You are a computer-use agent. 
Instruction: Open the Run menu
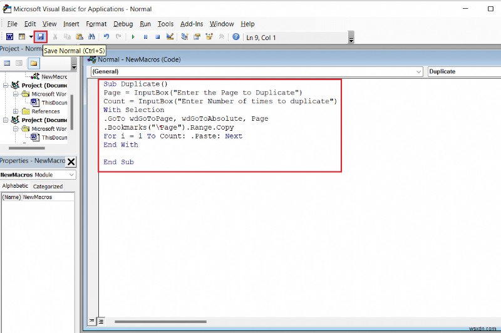click(145, 24)
